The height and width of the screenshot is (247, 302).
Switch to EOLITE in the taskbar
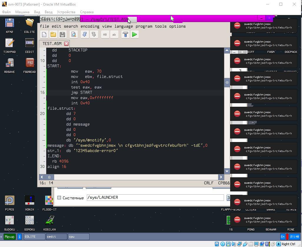pos(34,237)
